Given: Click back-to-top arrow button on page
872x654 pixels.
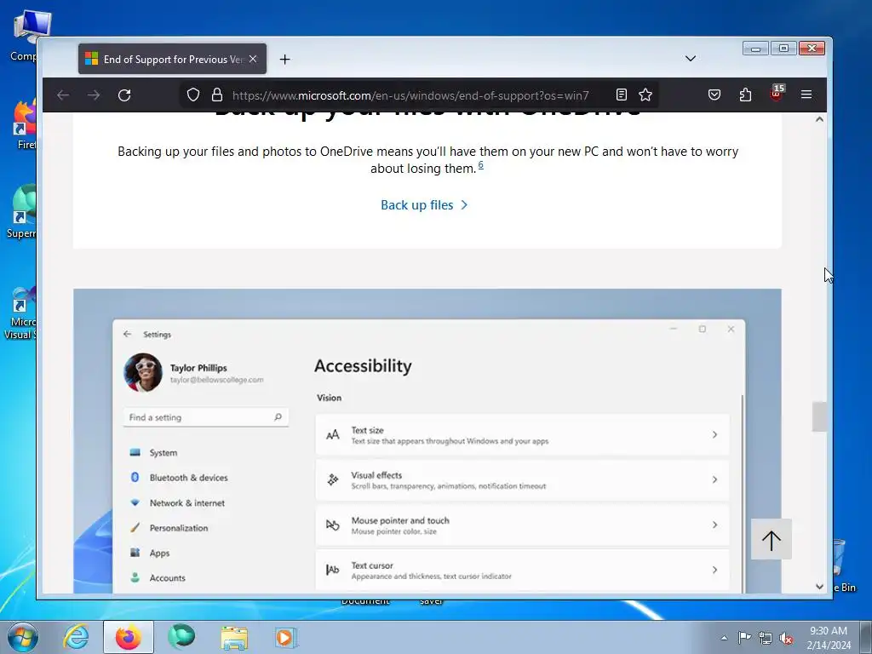Looking at the screenshot, I should pyautogui.click(x=771, y=539).
